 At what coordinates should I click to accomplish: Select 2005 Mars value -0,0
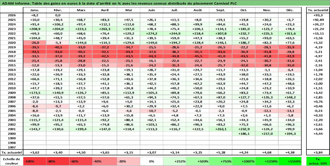(x=81, y=111)
